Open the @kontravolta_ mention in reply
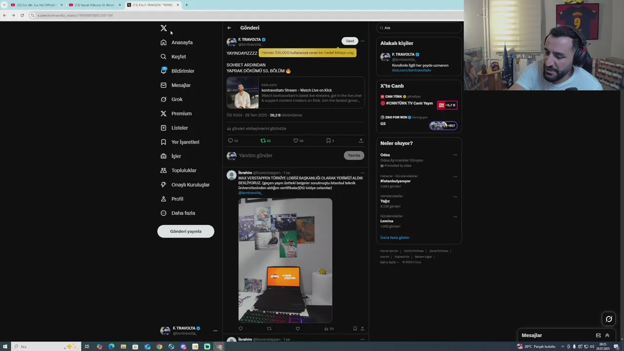624x351 pixels. pos(250,193)
